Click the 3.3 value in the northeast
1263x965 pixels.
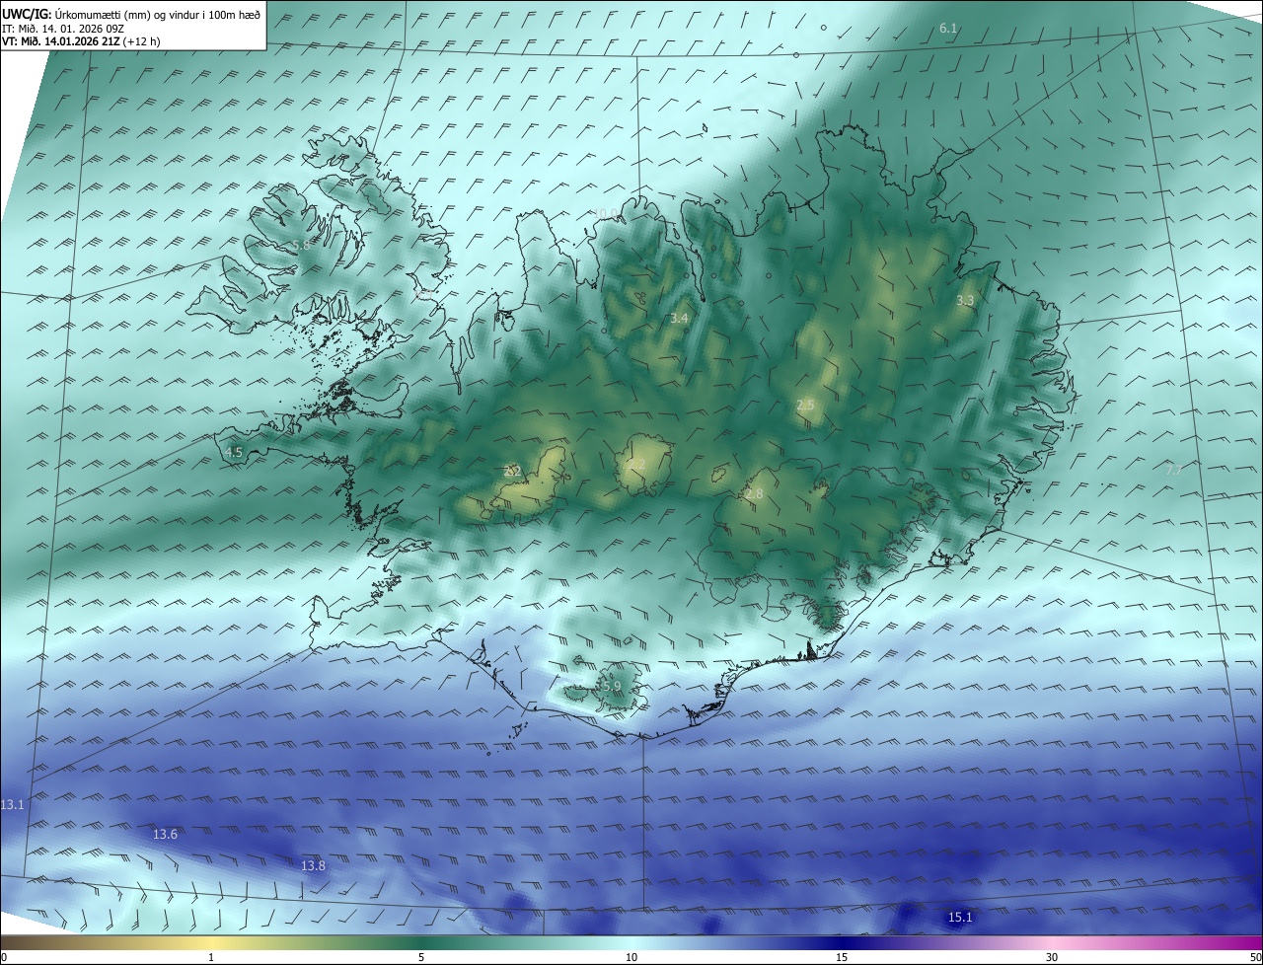pos(965,301)
